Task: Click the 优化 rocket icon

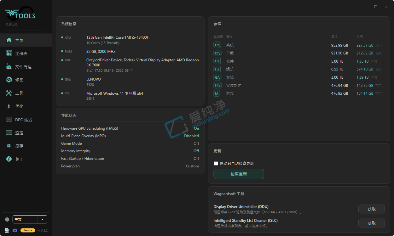Action: (9, 106)
